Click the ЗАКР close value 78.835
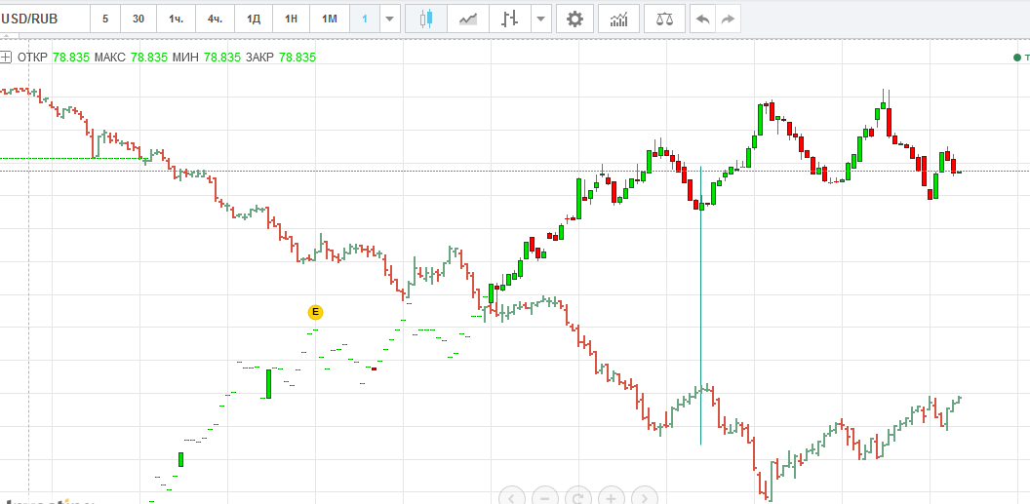Screen dimensions: 1030x504 pos(297,58)
